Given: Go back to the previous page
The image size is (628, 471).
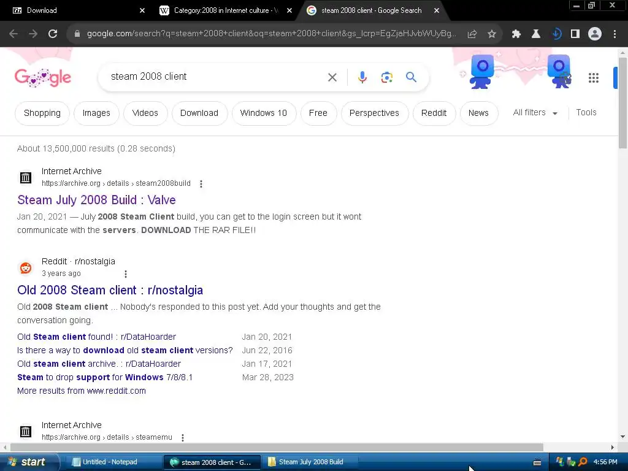Looking at the screenshot, I should 13,34.
